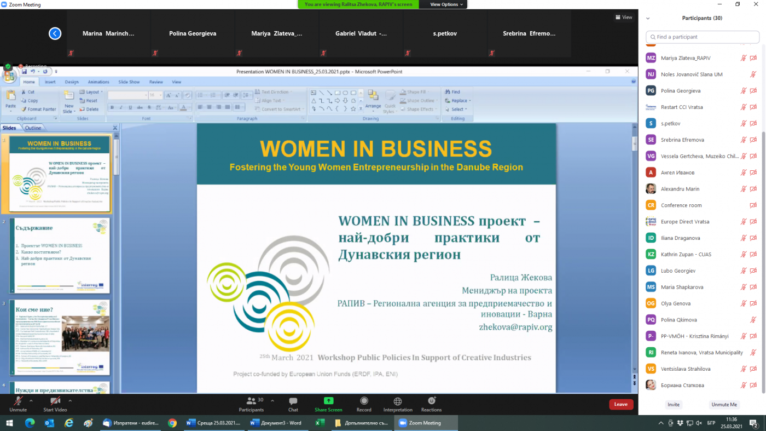Switch to the Design ribbon tab
Screen dimensions: 766x431
72,82
